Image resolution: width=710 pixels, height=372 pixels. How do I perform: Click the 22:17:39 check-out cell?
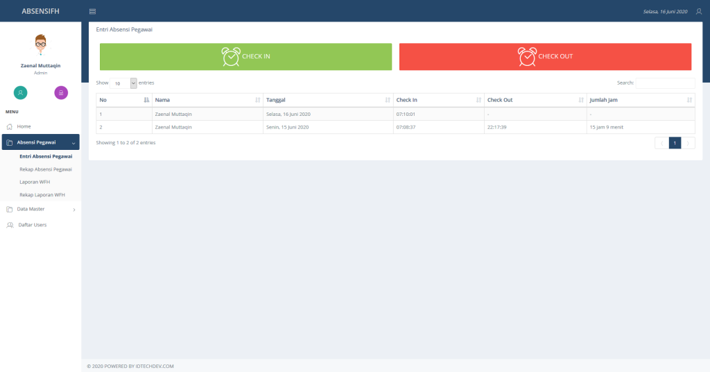coord(535,127)
